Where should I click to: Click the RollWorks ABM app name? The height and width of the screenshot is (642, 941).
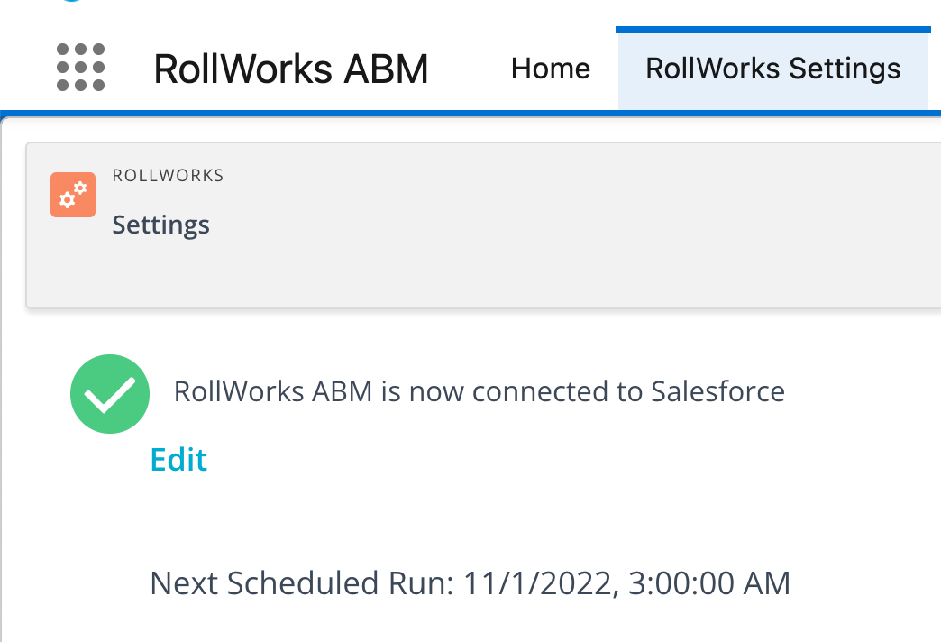tap(291, 69)
